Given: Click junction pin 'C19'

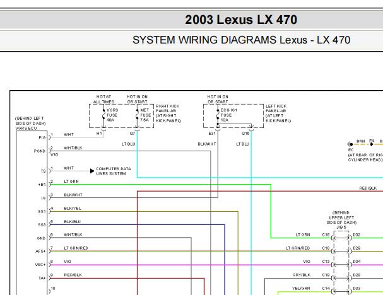Looking at the screenshot, I should [x=326, y=275].
